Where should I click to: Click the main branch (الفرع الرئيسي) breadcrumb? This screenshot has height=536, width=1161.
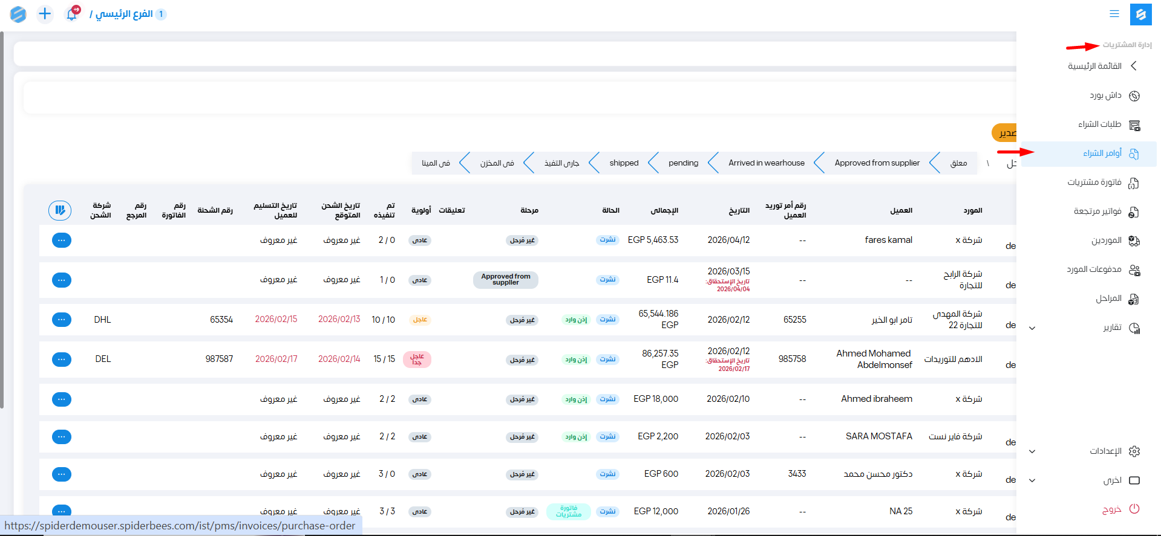[x=124, y=14]
